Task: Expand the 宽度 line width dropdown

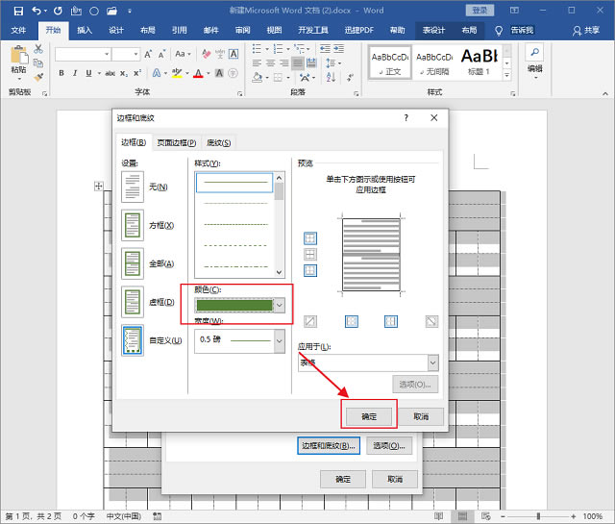Action: pyautogui.click(x=280, y=340)
